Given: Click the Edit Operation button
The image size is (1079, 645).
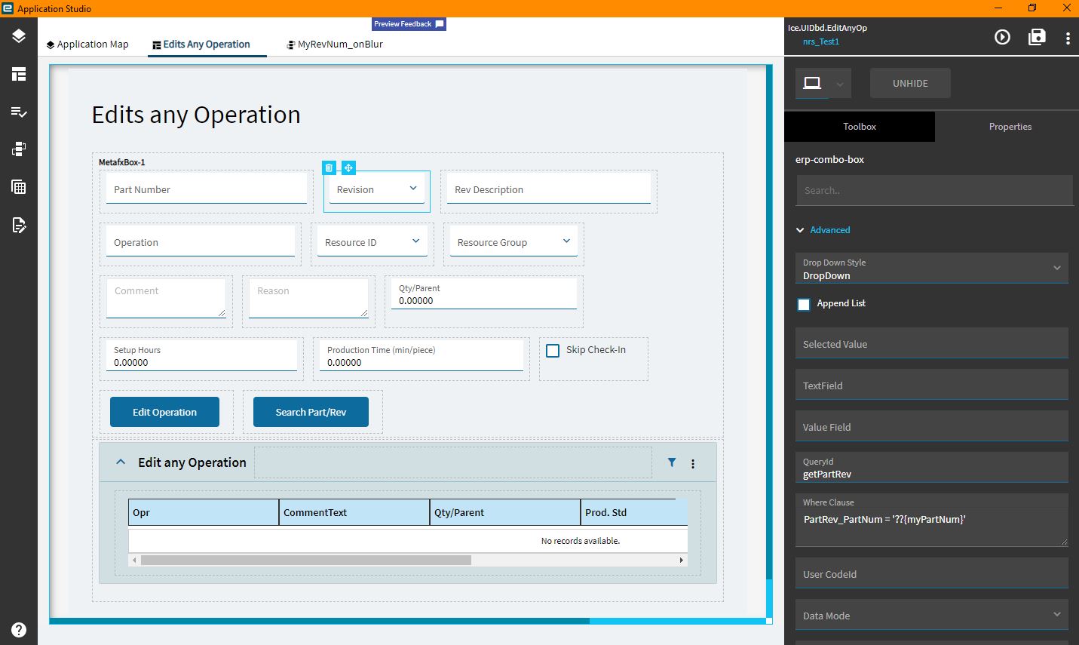Looking at the screenshot, I should pyautogui.click(x=164, y=412).
